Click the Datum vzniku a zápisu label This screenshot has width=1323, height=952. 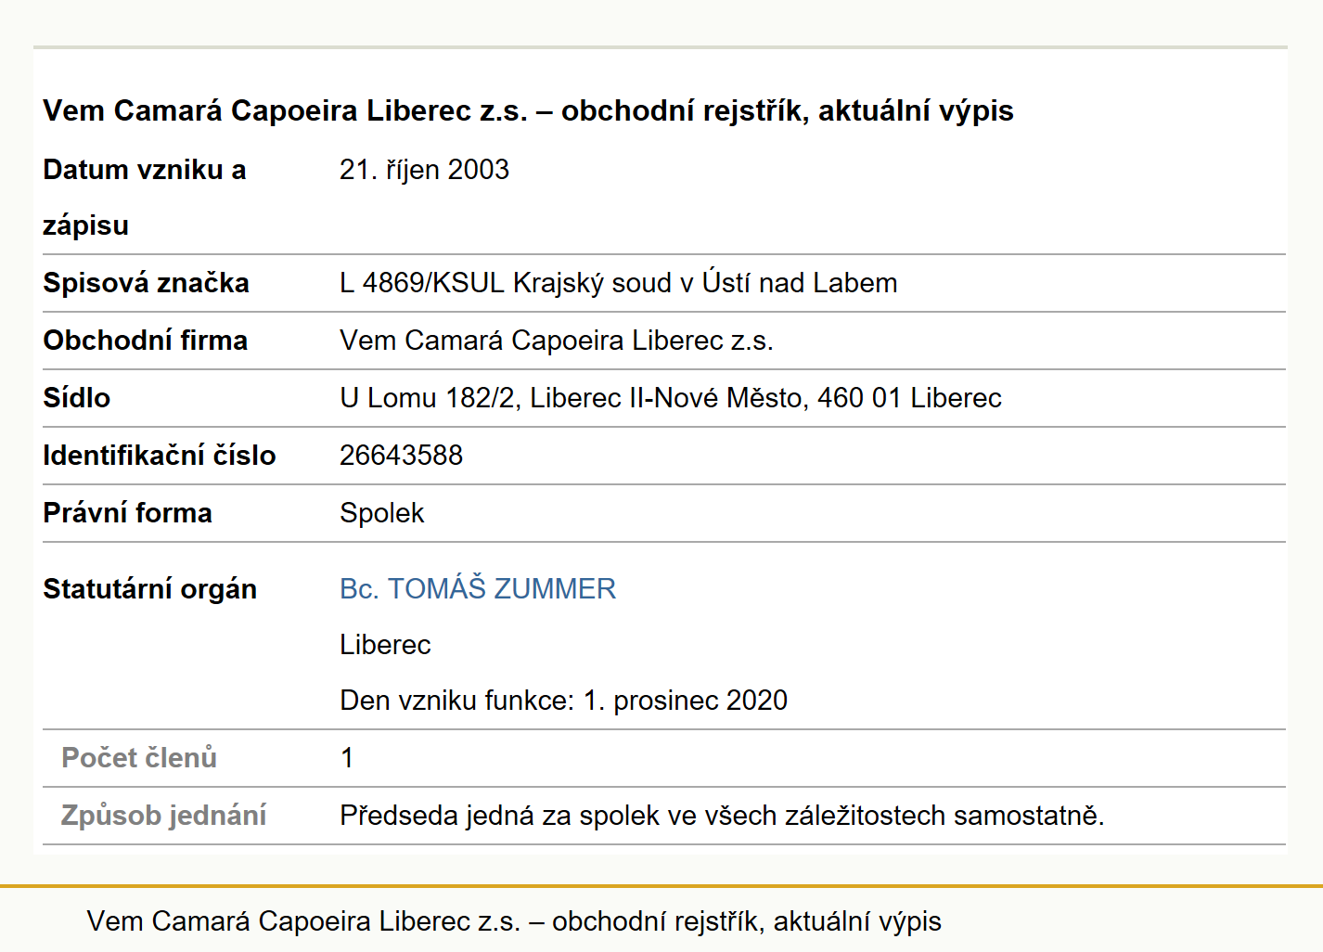pos(145,198)
